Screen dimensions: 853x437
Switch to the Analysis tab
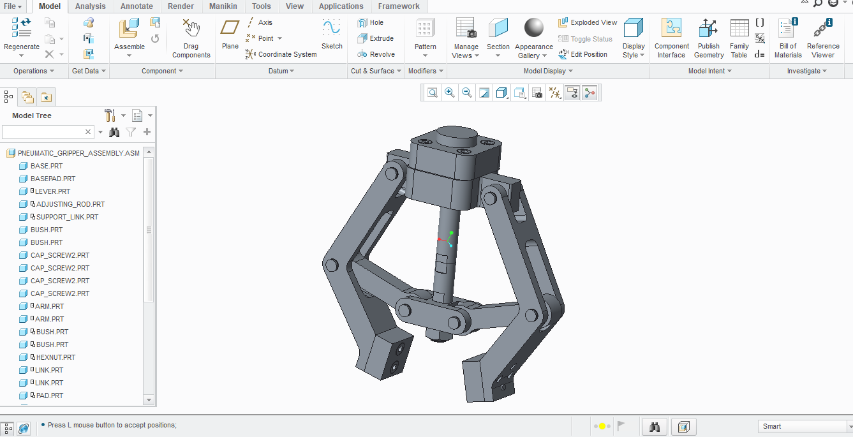91,6
